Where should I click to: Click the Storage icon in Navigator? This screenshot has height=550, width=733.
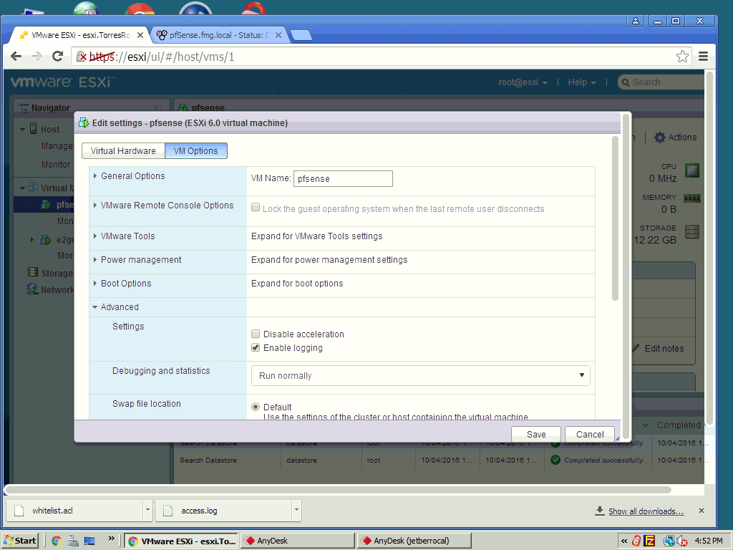coord(33,272)
